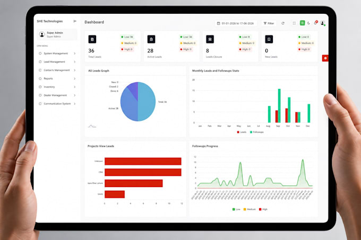
Task: Click SHE Technologies brand title
Action: click(50, 21)
